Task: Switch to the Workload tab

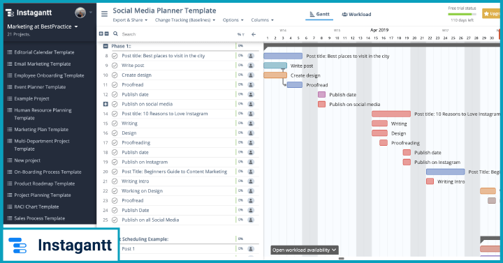Action: point(356,15)
